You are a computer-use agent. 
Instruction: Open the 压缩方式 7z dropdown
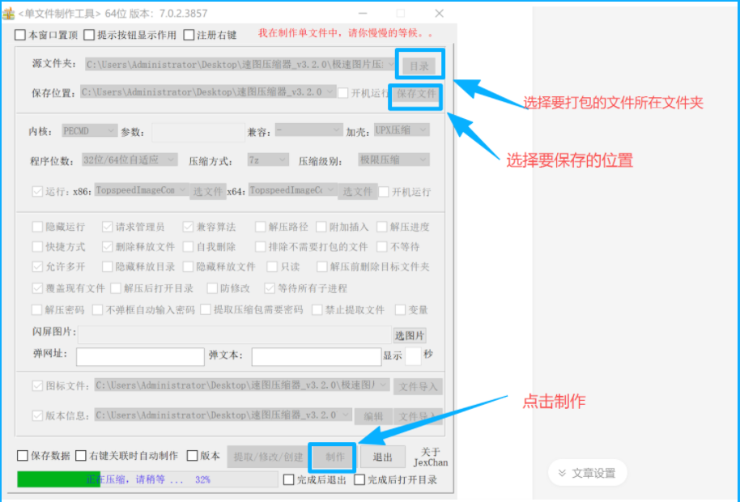tap(267, 160)
